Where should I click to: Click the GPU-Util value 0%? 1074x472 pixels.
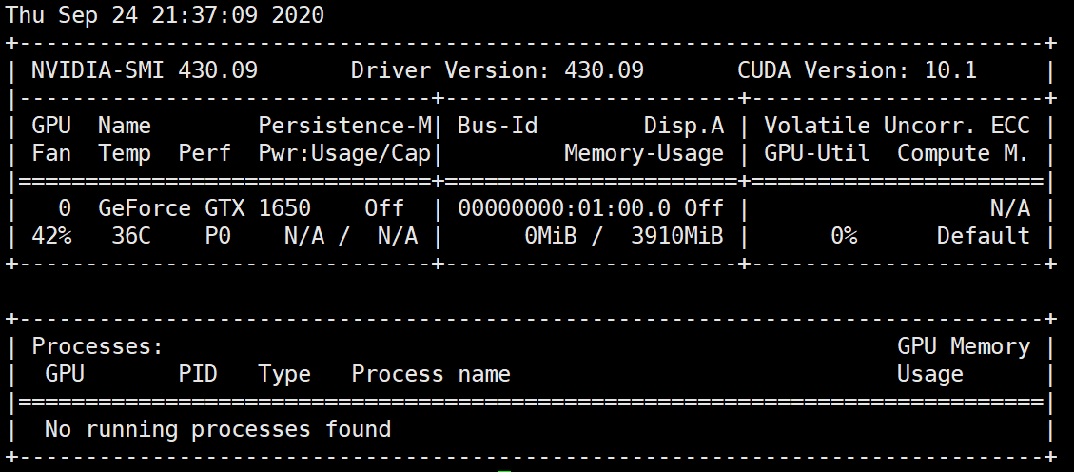click(843, 236)
